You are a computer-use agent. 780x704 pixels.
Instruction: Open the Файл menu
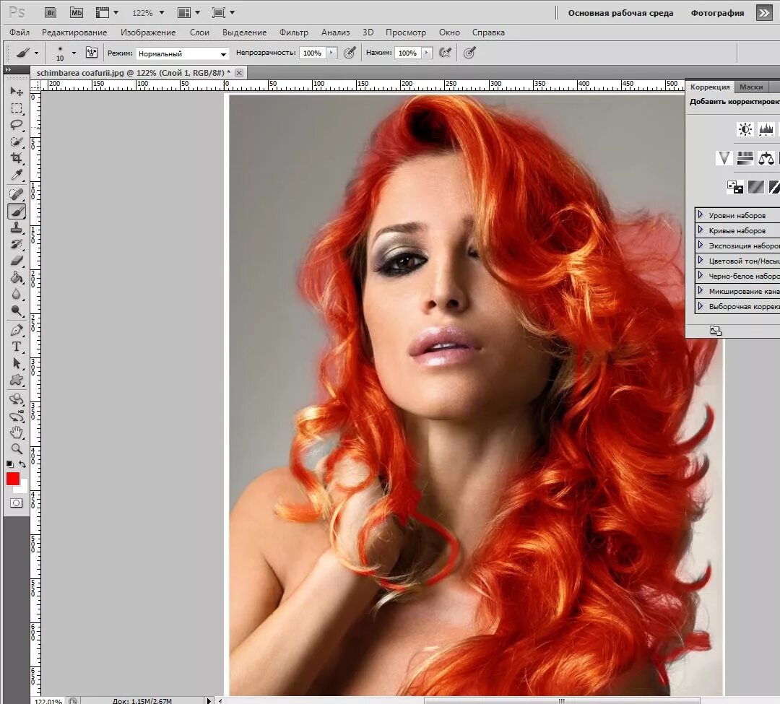click(x=19, y=32)
